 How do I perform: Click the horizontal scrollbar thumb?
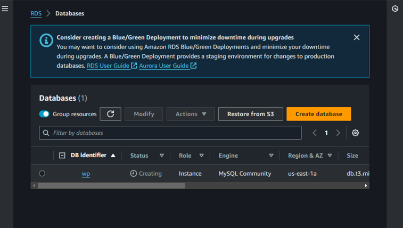click(x=111, y=185)
